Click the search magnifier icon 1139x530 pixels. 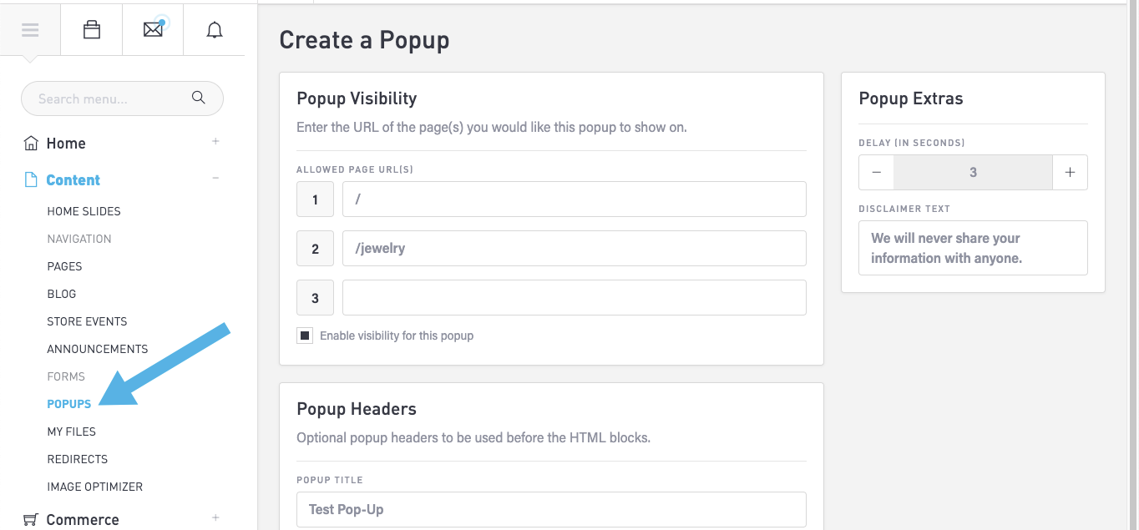click(199, 98)
